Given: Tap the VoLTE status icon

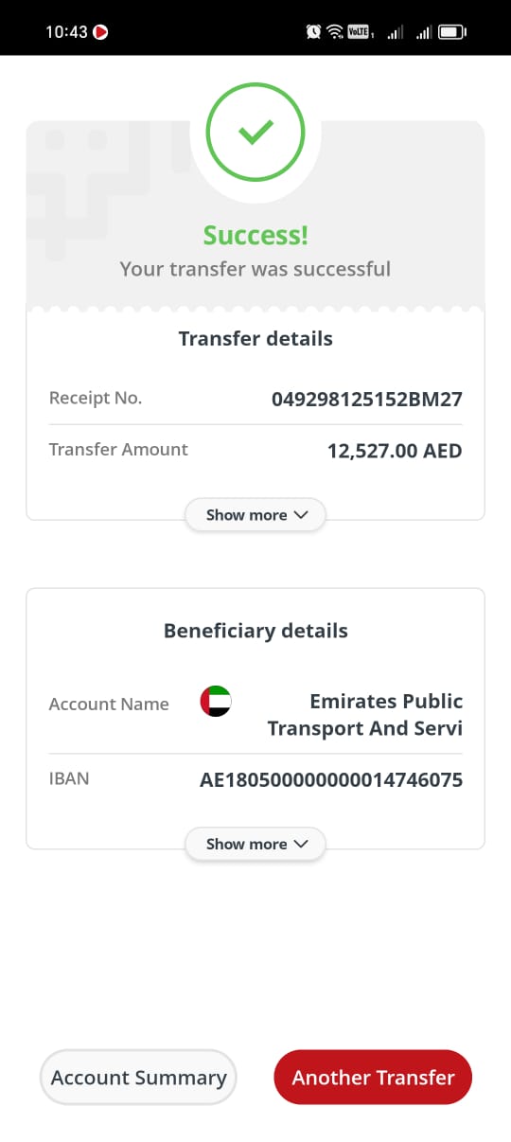Looking at the screenshot, I should click(359, 32).
